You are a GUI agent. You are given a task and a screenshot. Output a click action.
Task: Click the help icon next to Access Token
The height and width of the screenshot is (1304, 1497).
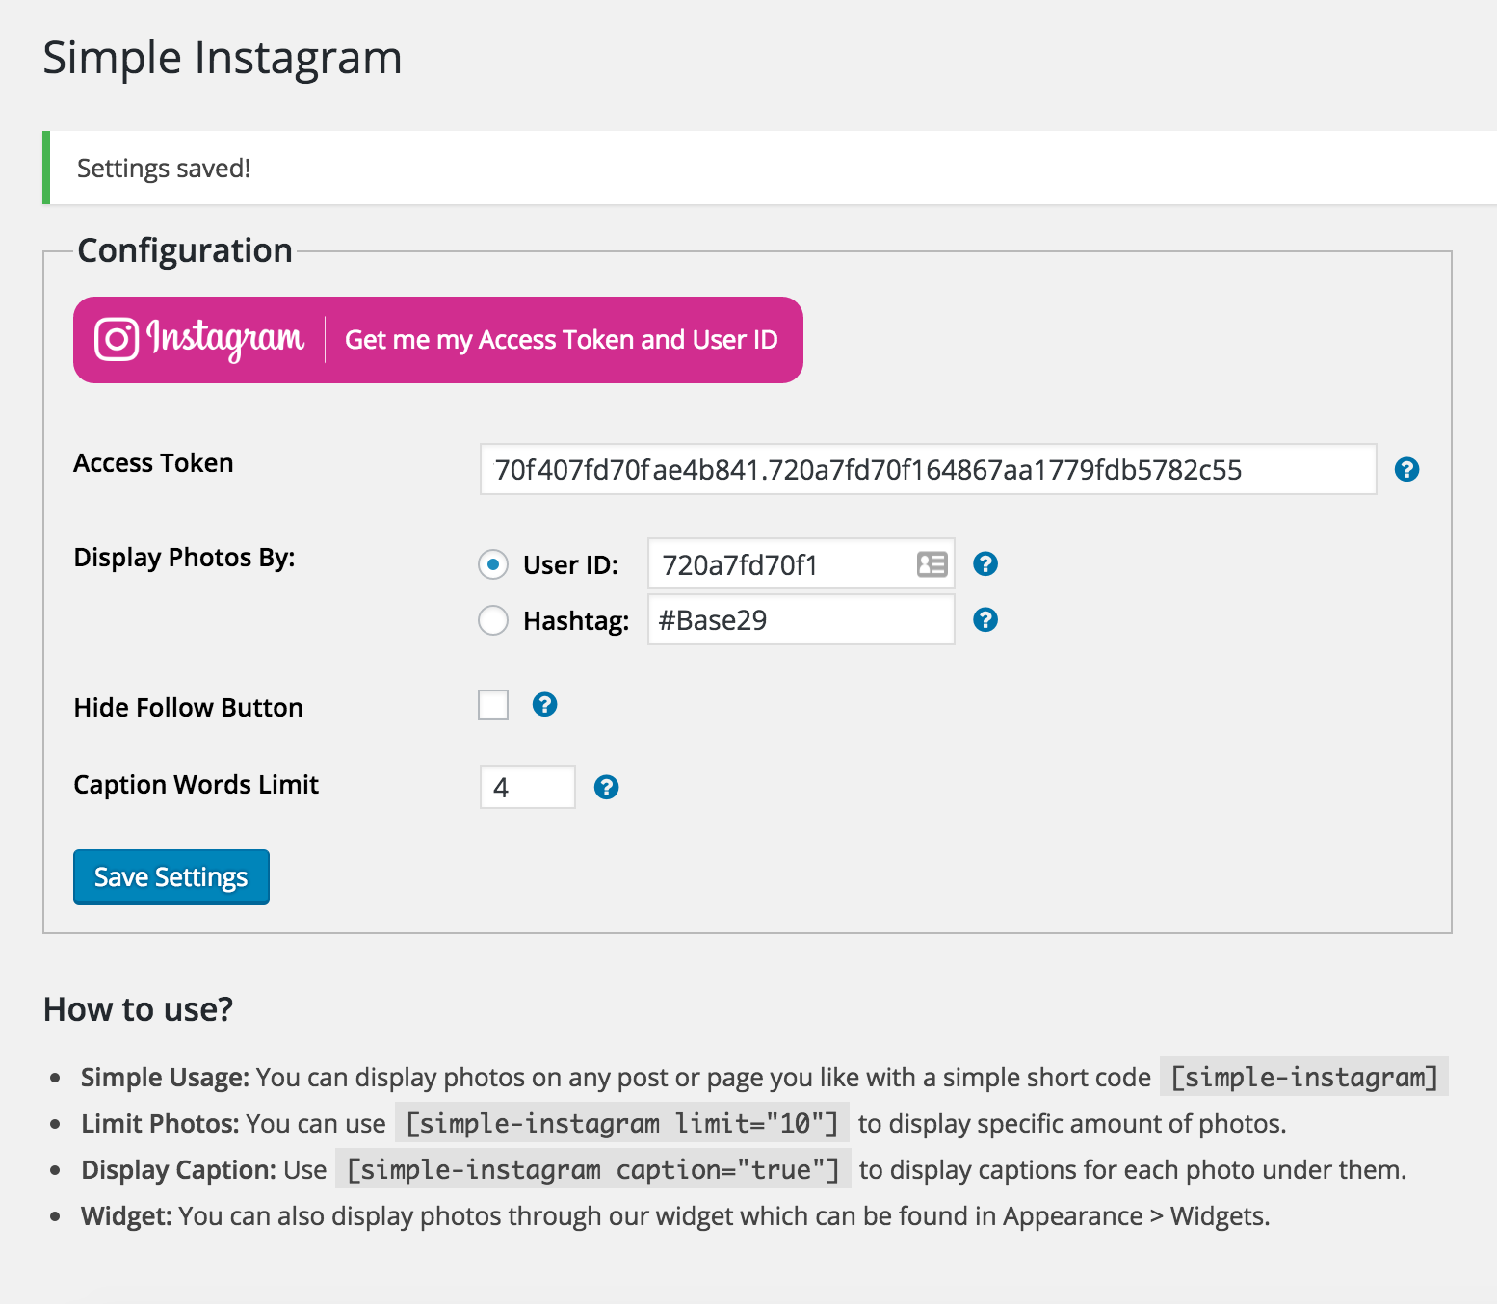click(x=1406, y=470)
